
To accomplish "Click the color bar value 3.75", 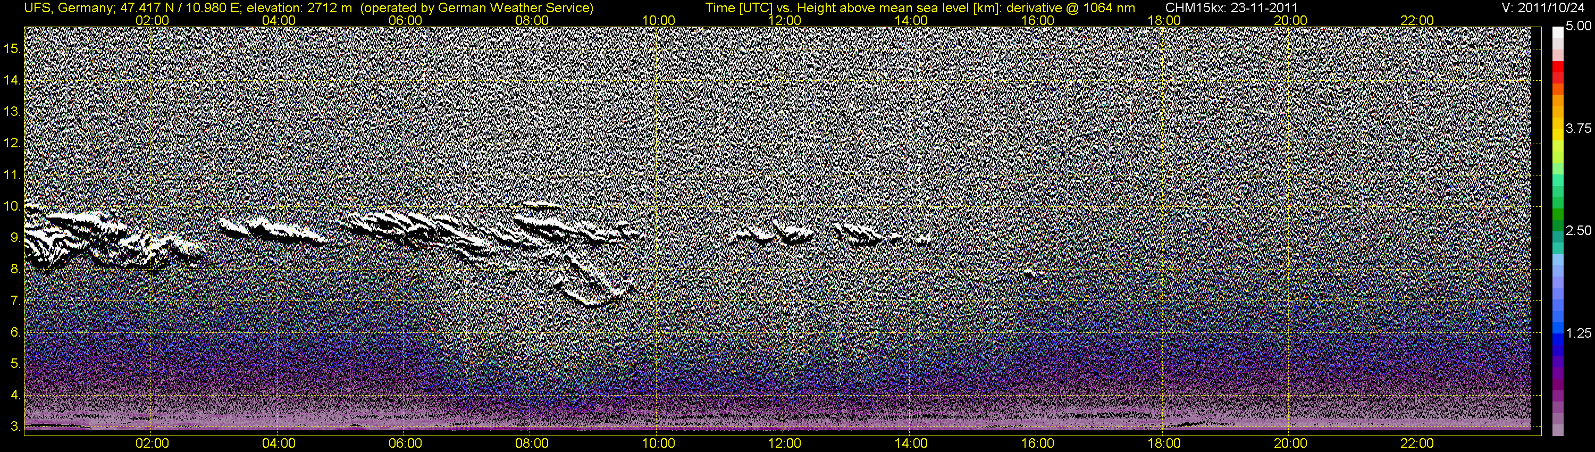I will click(x=1579, y=129).
